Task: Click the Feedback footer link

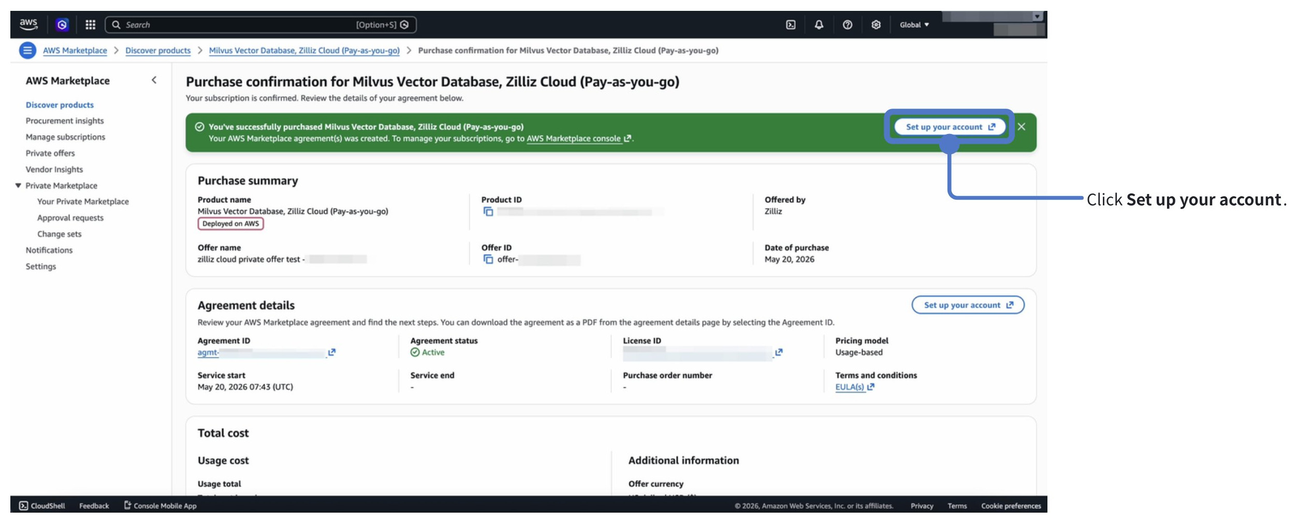Action: (94, 505)
